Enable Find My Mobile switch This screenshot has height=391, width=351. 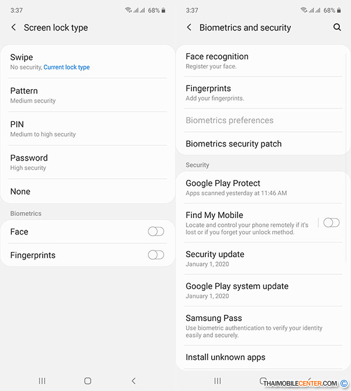pos(331,222)
